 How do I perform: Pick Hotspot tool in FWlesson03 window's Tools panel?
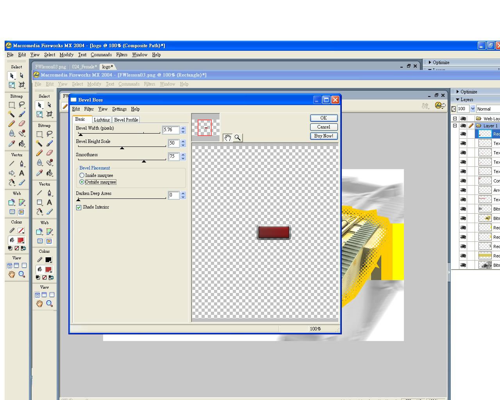(39, 232)
